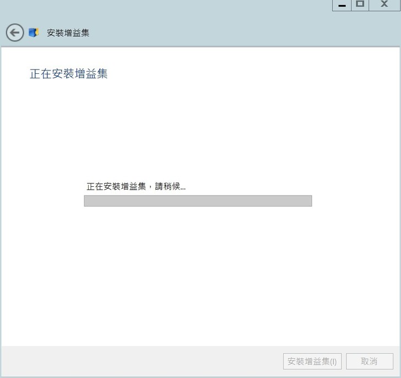Click the window title 安裝增益集
Viewport: 401px width, 378px height.
point(68,33)
